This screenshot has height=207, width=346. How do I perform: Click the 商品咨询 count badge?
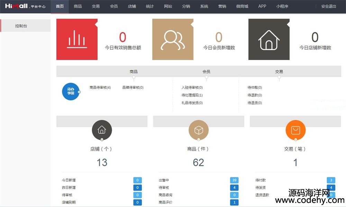coord(234,195)
